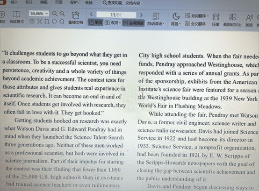This screenshot has height=191, width=259.
Task: Open the 自动滚动 auto scroll dropdown
Action: (156, 19)
